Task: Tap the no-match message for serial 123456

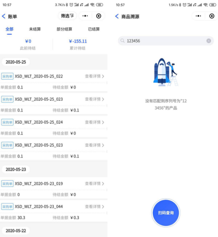Action: [x=166, y=105]
